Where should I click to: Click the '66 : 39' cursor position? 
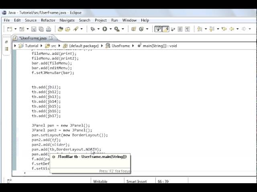click(163, 181)
